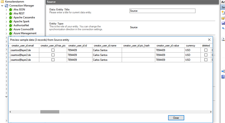Image resolution: width=225 pixels, height=123 pixels.
Task: Click the currency column header
Action: pos(190,46)
